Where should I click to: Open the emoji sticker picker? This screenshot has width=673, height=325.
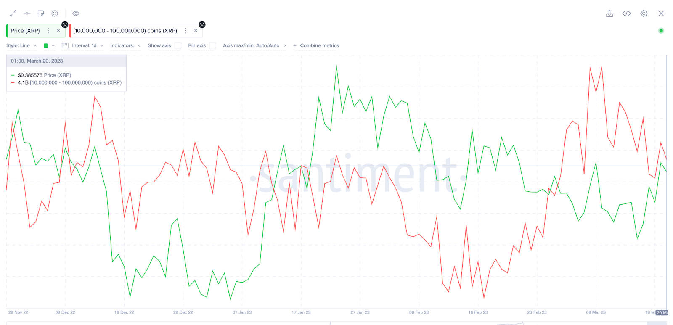click(55, 13)
